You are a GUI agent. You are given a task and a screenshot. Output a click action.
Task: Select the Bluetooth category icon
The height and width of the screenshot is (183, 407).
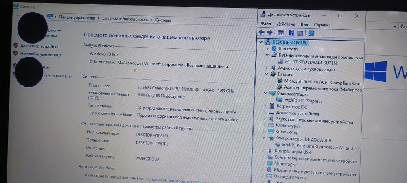click(x=274, y=48)
